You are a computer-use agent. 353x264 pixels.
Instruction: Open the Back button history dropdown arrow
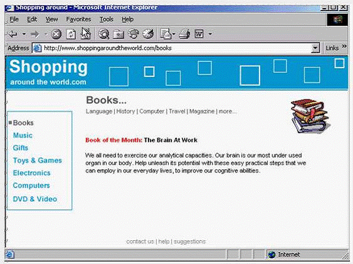tap(24, 34)
